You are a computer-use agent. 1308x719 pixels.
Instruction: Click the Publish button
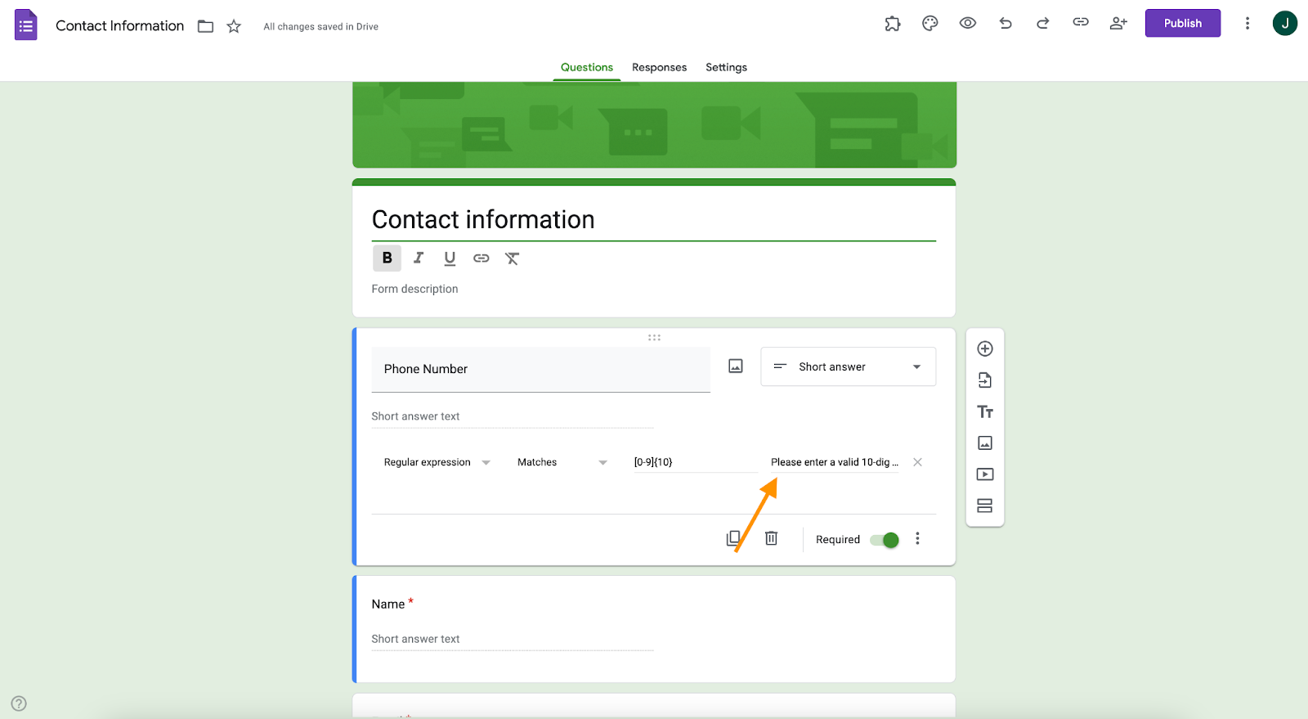coord(1183,23)
